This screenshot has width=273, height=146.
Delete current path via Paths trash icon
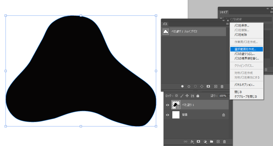222,86
